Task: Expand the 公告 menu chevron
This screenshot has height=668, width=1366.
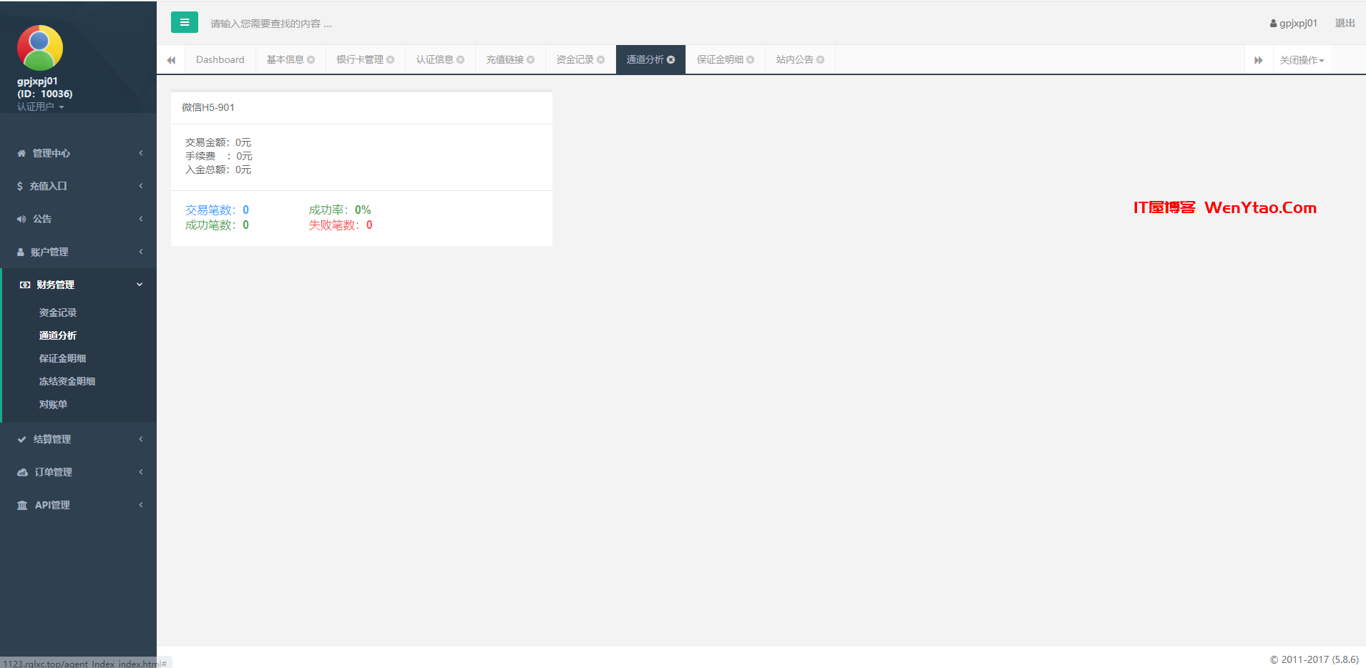Action: (x=141, y=219)
